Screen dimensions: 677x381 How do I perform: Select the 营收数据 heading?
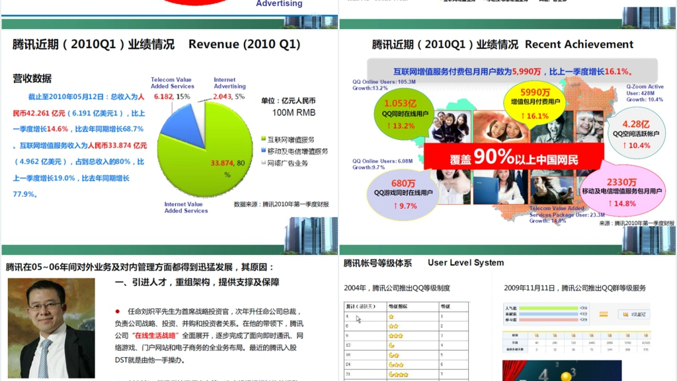pyautogui.click(x=32, y=79)
